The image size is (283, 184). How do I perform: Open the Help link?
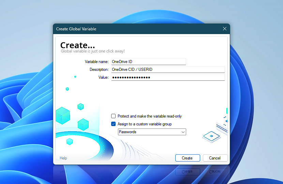point(63,158)
